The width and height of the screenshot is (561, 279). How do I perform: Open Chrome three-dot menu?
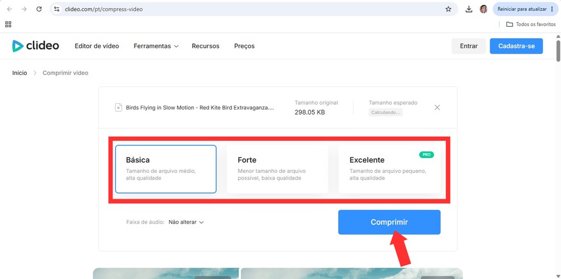pos(553,9)
